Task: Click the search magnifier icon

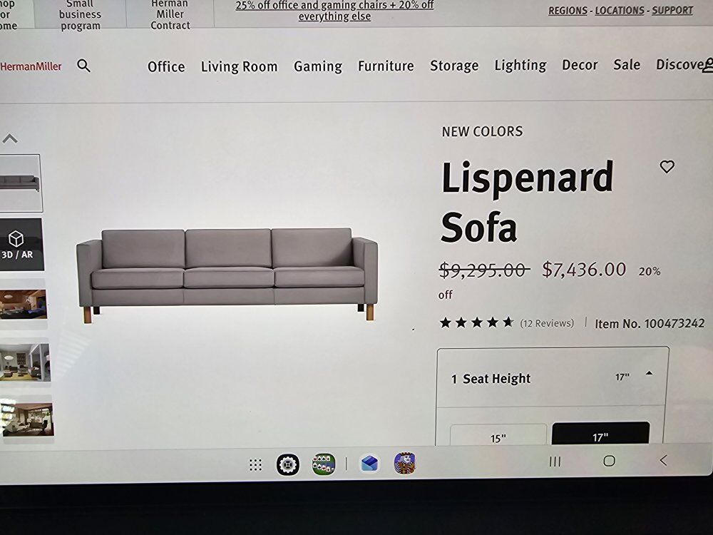Action: tap(83, 66)
